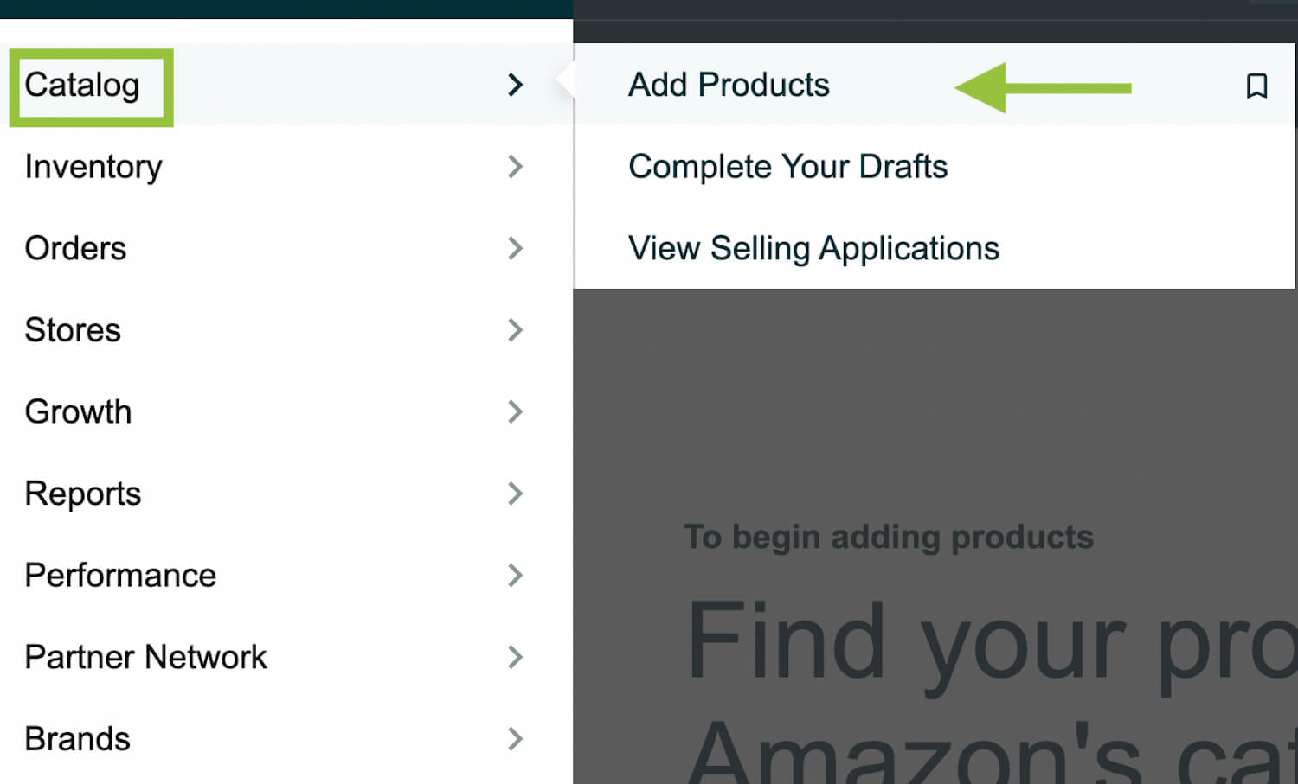The width and height of the screenshot is (1298, 784).
Task: Expand the Orders submenu chevron
Action: (515, 248)
